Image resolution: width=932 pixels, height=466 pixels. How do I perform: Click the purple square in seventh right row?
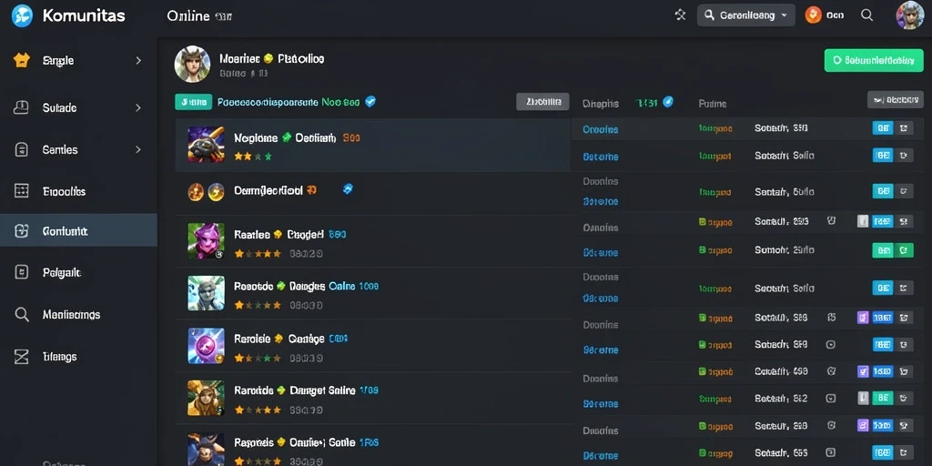[864, 318]
